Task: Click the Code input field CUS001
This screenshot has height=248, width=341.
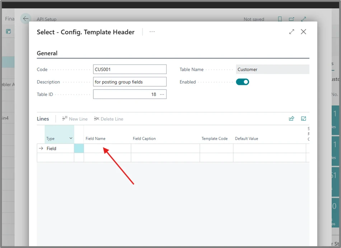Action: [130, 69]
